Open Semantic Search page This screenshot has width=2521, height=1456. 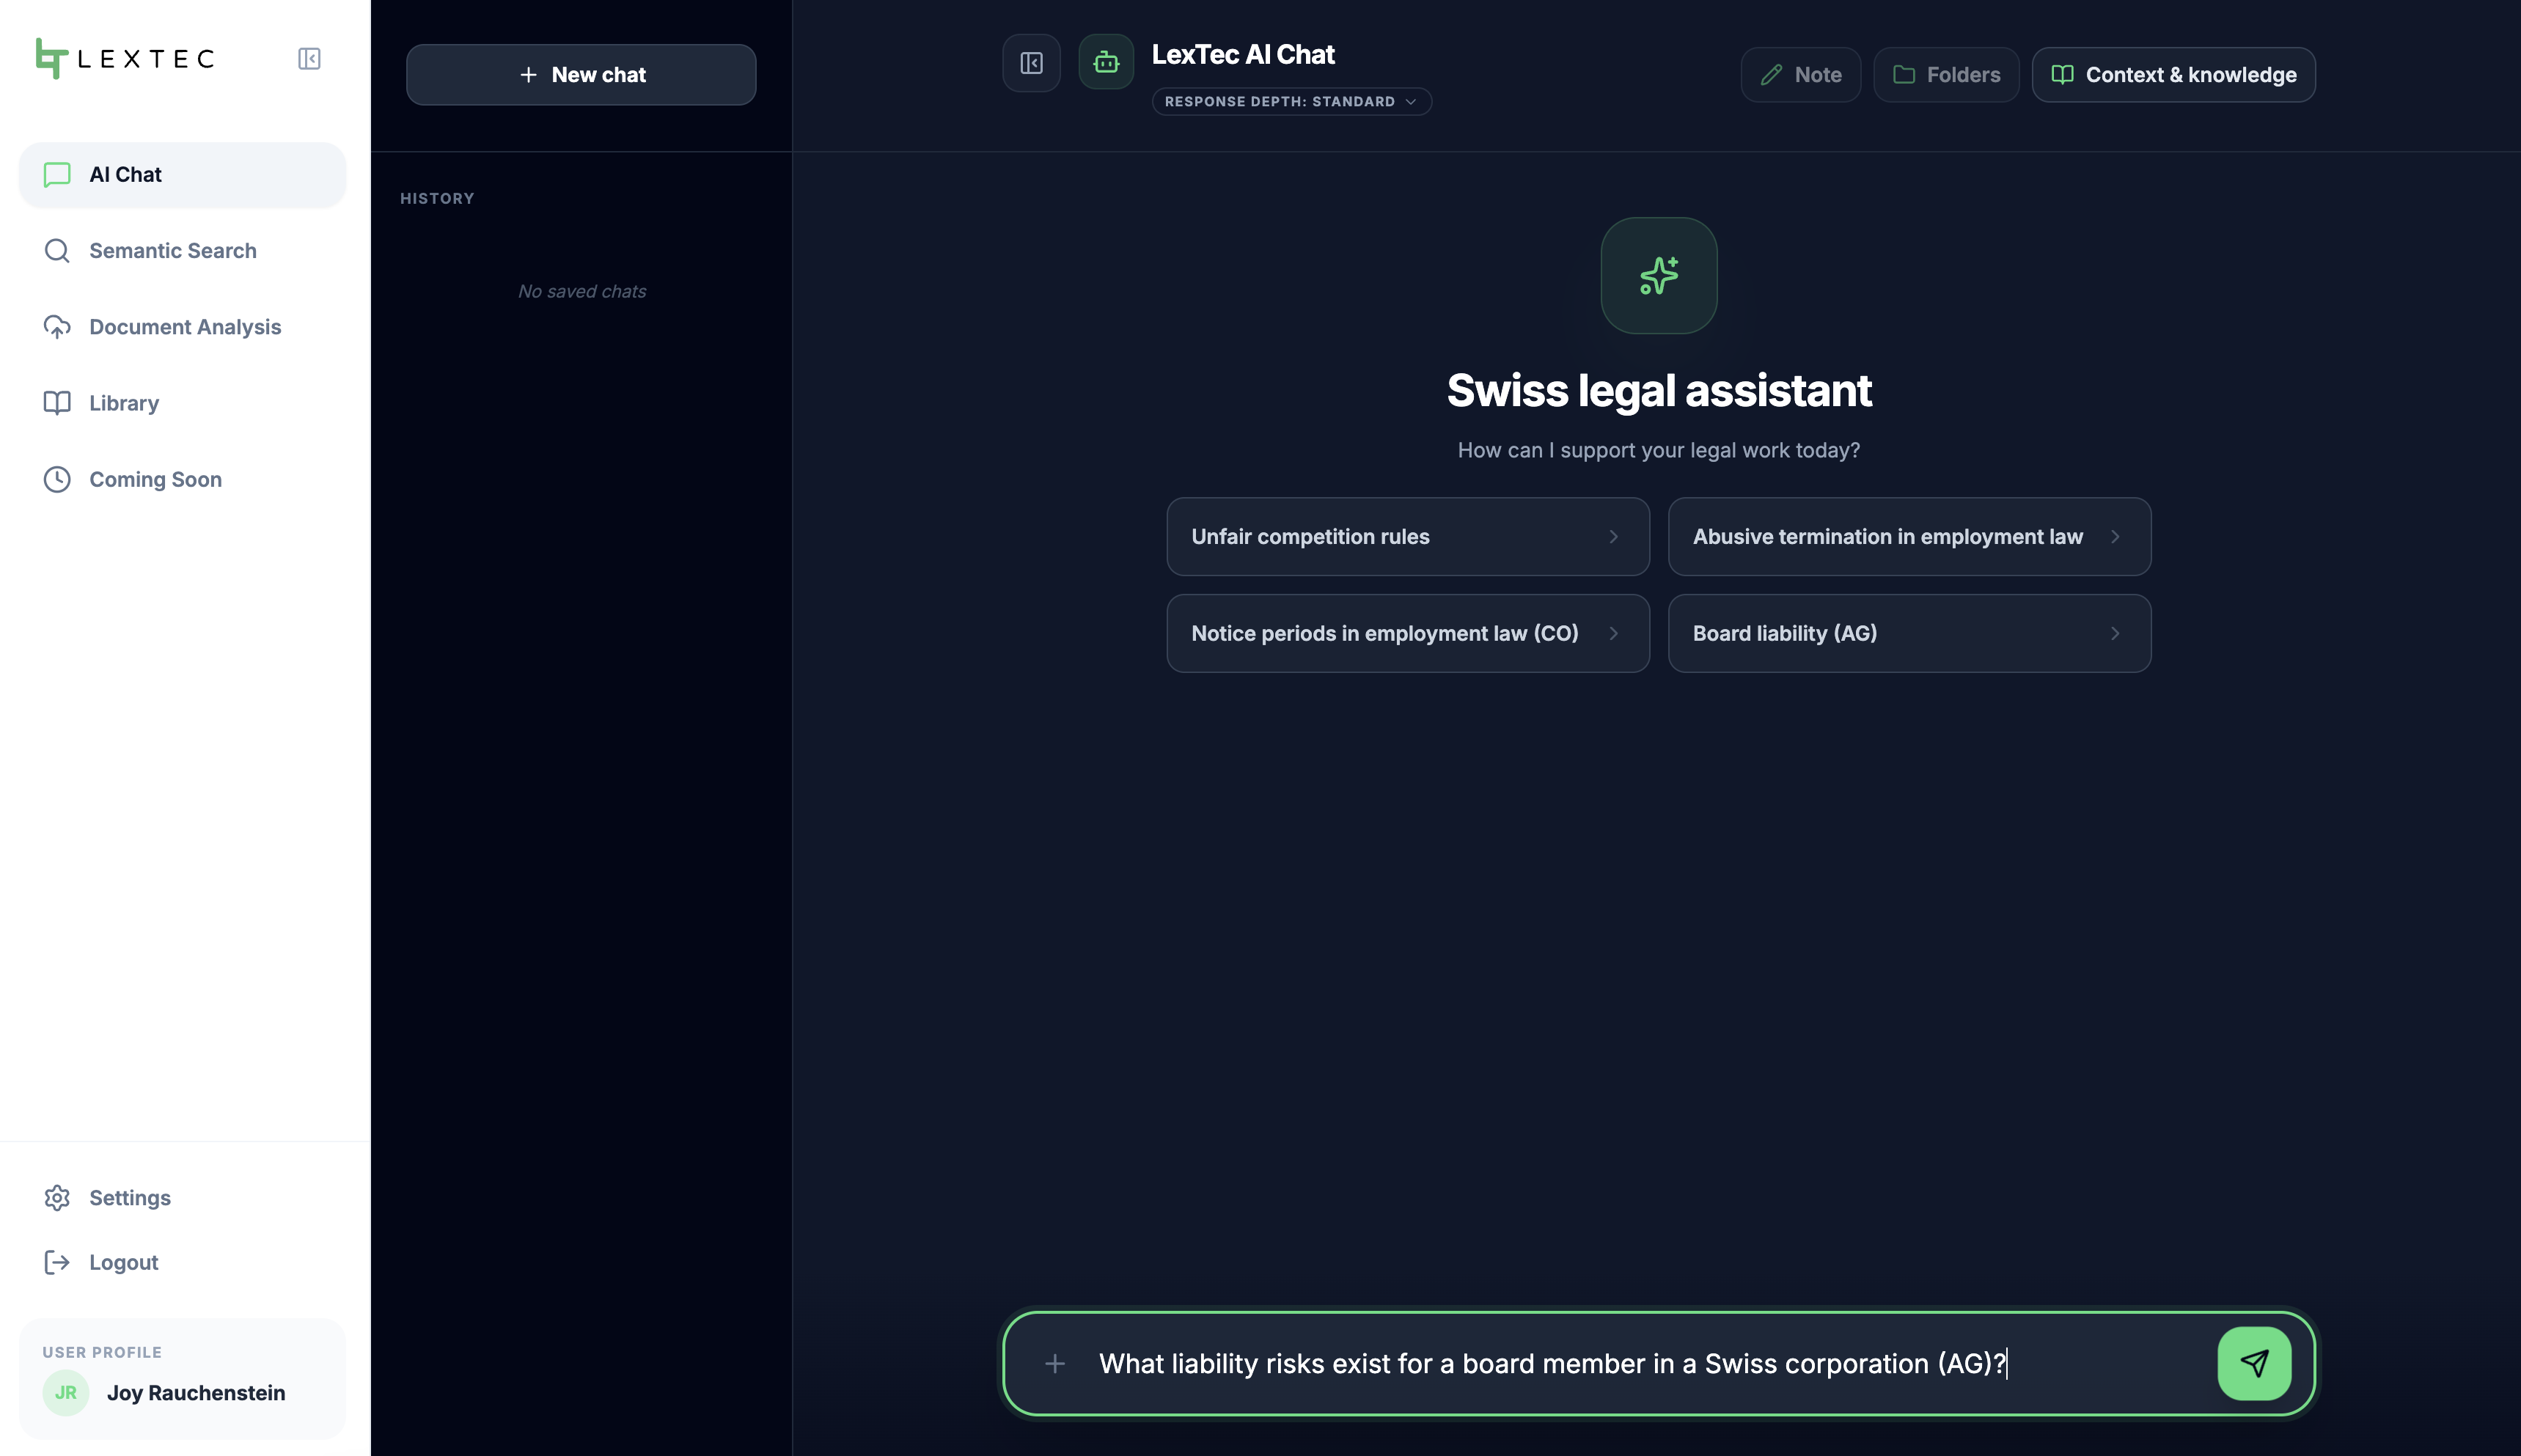182,250
